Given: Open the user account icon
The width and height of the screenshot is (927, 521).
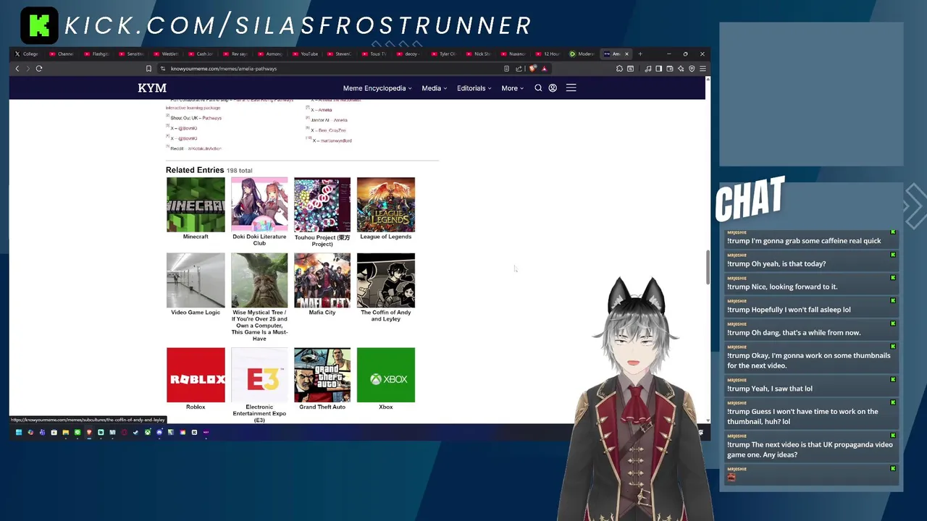Looking at the screenshot, I should coord(553,88).
